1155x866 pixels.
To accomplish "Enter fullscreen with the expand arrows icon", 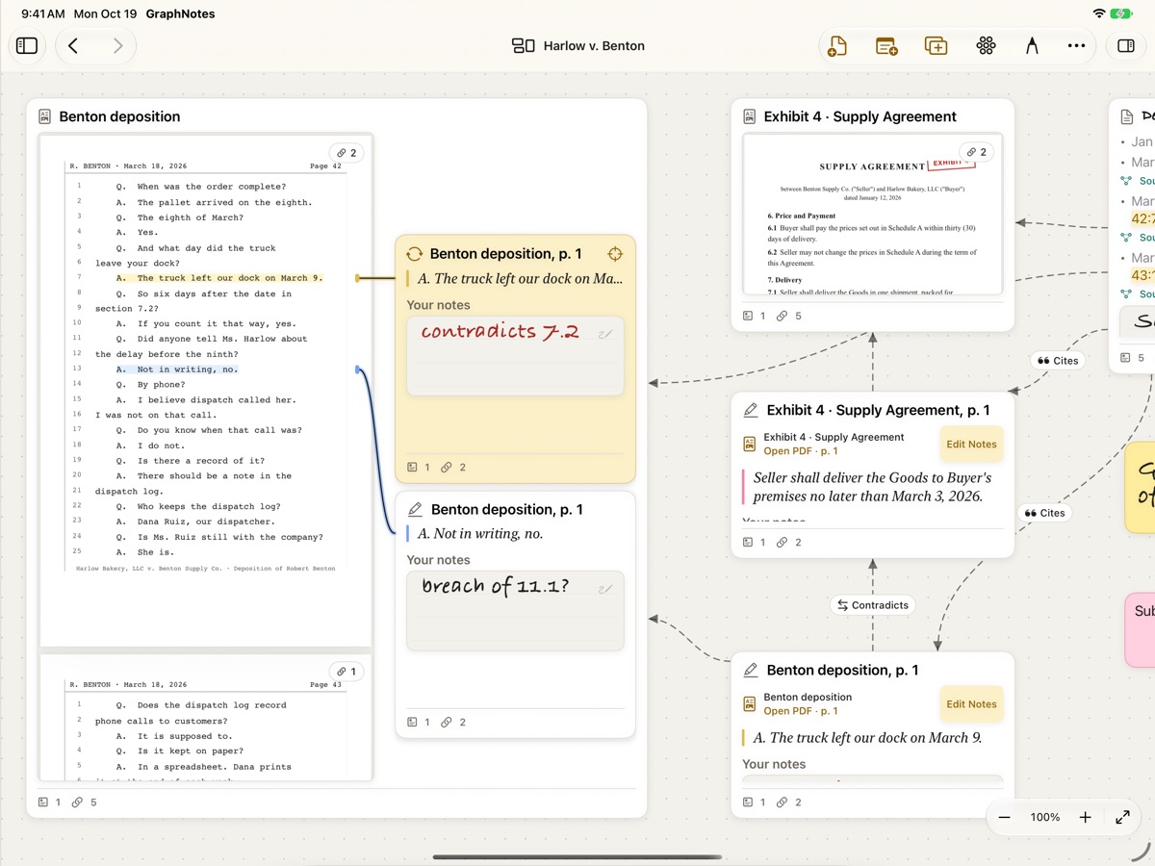I will click(1122, 817).
